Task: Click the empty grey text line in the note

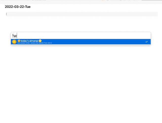Action: (82, 14)
